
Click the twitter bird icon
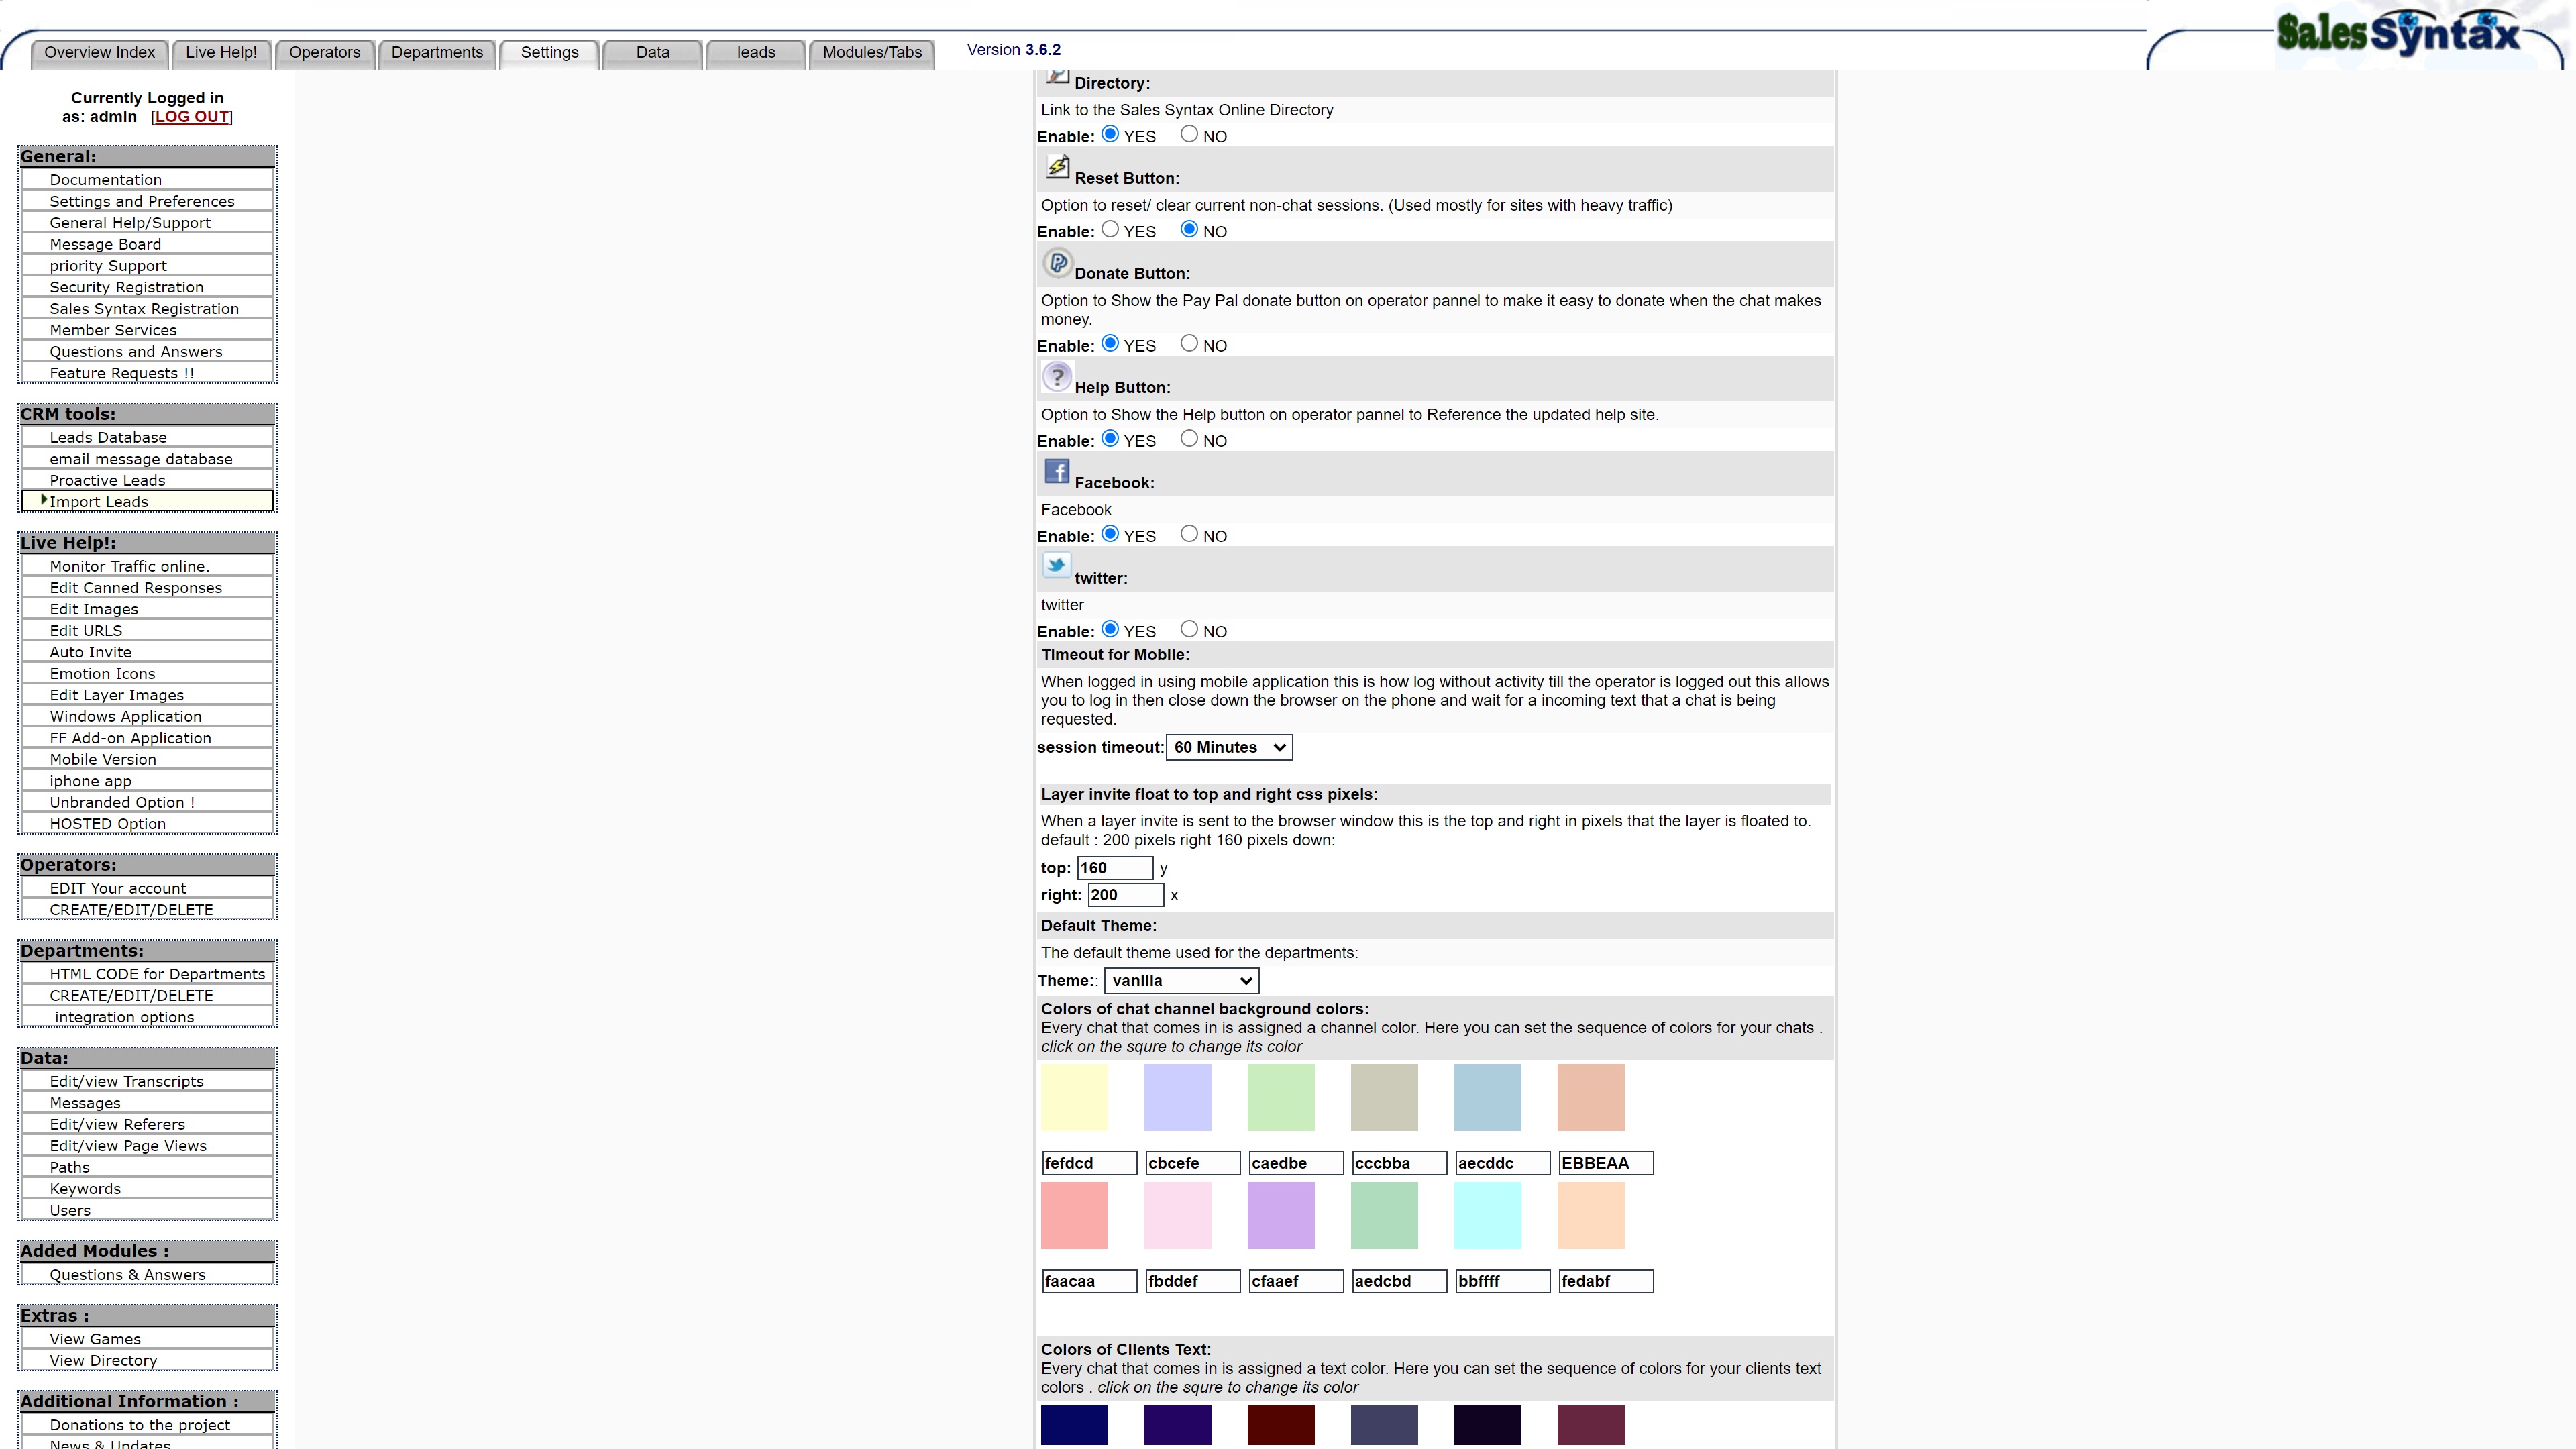[x=1057, y=566]
